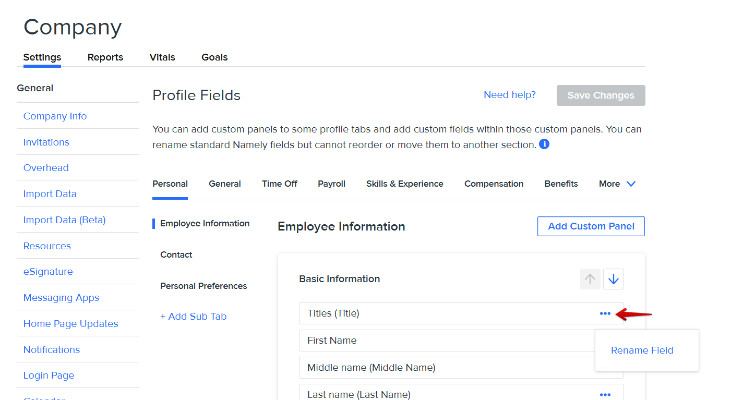
Task: Click the blue info icon after description
Action: pyautogui.click(x=544, y=144)
